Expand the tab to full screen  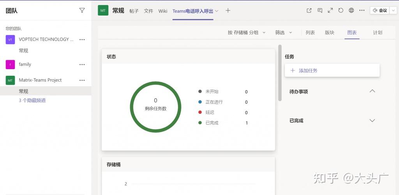(x=330, y=10)
